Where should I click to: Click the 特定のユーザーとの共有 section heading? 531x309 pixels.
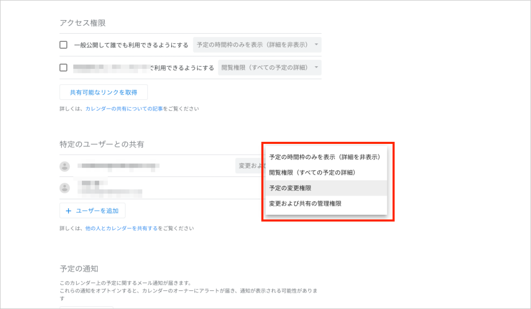pos(102,144)
